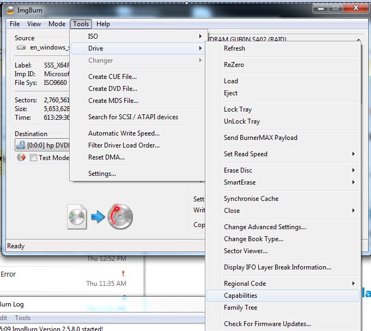Select Refresh in Drive submenu
Viewport: 371px width, 331px height.
[283, 48]
